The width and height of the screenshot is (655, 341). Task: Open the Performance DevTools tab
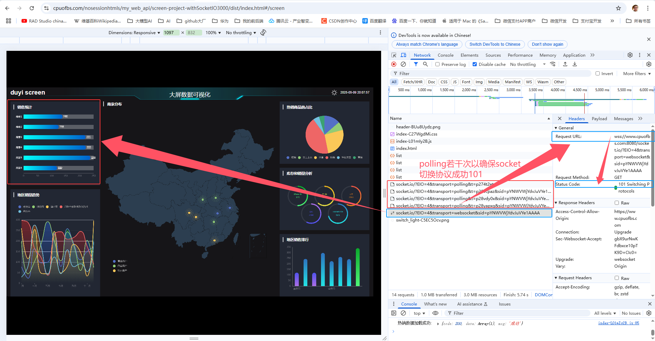tap(520, 55)
